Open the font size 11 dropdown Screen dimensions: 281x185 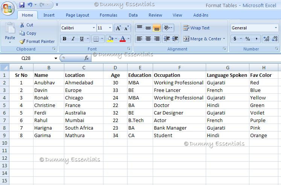[x=110, y=28]
